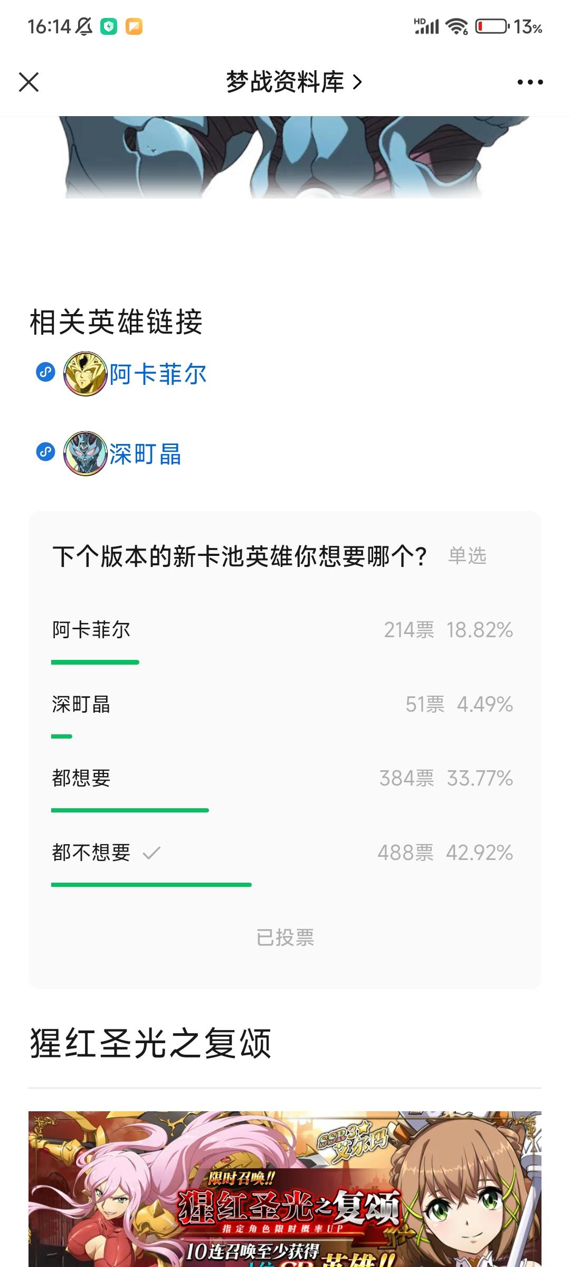Tap the 阿卡菲尔 golden hero avatar
570x1267 pixels.
[85, 374]
